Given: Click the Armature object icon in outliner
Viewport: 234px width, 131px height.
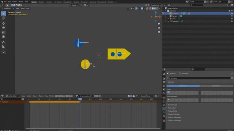Looking at the screenshot, I should coord(171,13).
